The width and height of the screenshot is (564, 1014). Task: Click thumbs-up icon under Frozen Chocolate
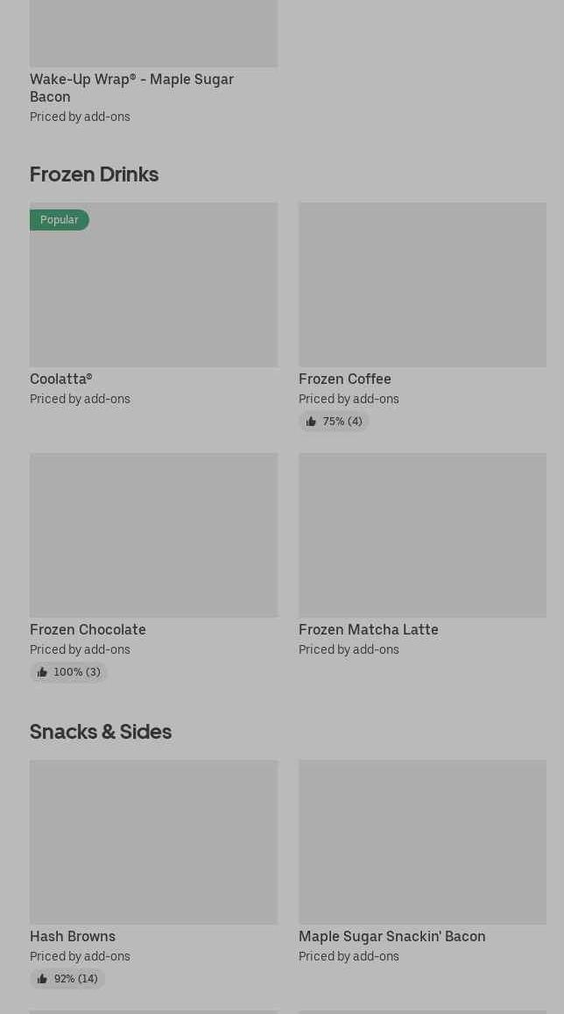[42, 672]
